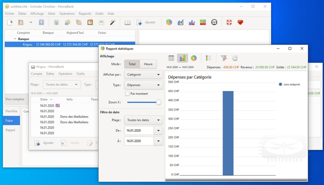Screen dimensions: 324x185
Task: Click the De date field
Action: (139, 131)
